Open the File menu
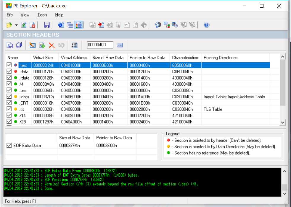Viewport: 291px width, 207px height. [x=10, y=15]
